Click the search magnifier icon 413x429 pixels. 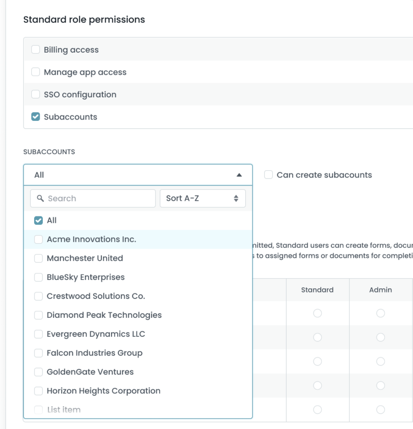pyautogui.click(x=40, y=198)
